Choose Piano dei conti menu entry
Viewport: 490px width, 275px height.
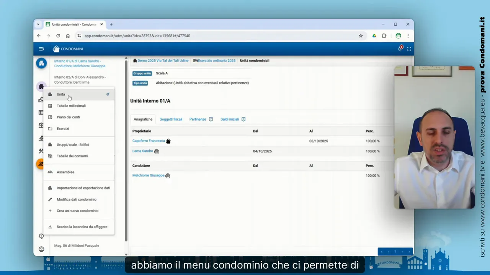pos(68,117)
